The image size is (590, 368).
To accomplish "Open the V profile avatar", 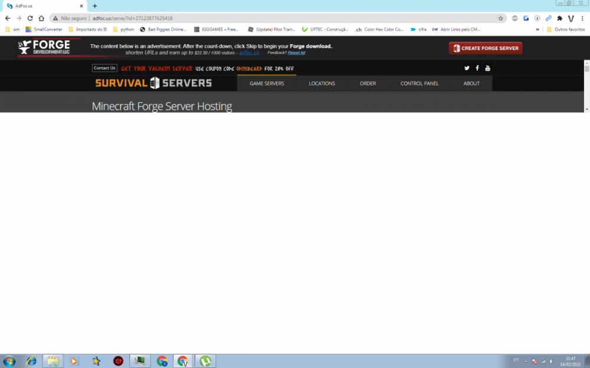I will point(571,18).
